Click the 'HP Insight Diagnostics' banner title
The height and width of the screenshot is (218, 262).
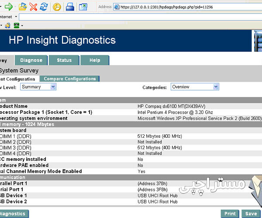[x=62, y=40]
